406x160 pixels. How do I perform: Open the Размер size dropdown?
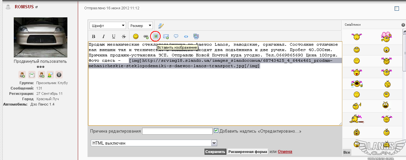(140, 26)
